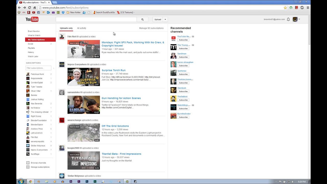Subscribe to the Stardusk channel
The image size is (327, 184).
click(183, 91)
